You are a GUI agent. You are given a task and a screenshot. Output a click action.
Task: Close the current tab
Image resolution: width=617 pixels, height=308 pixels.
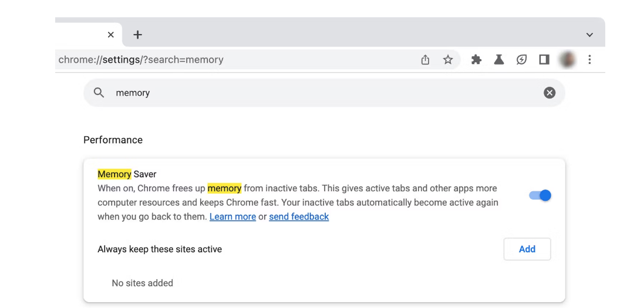[x=110, y=35]
